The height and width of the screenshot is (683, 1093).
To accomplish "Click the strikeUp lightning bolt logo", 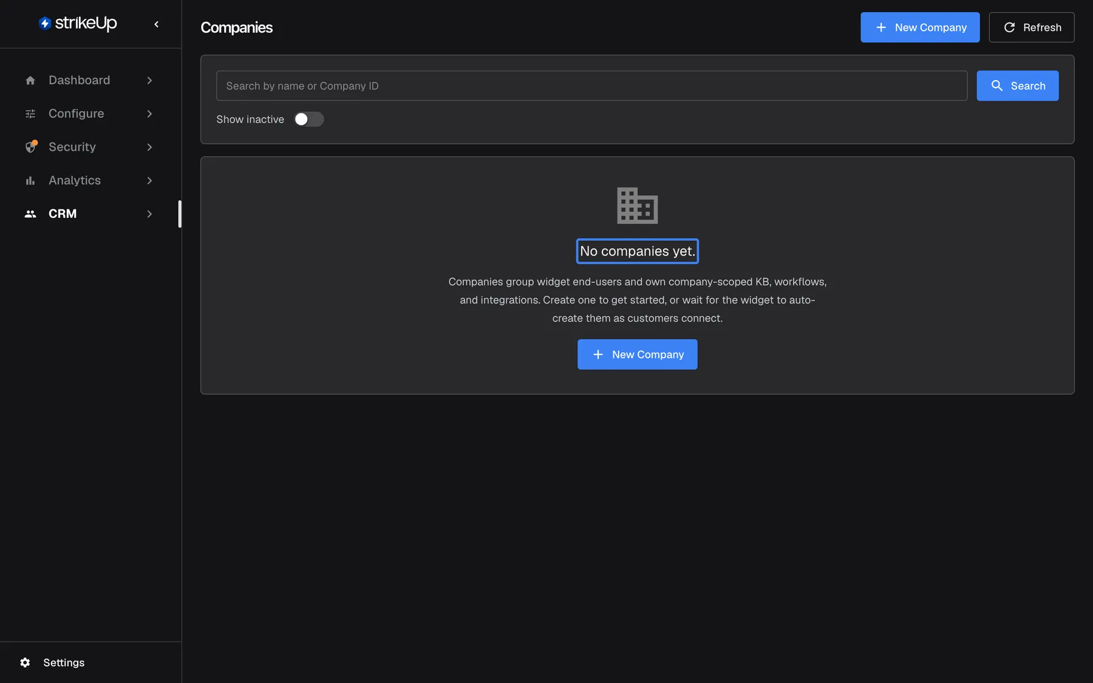I will coord(44,24).
